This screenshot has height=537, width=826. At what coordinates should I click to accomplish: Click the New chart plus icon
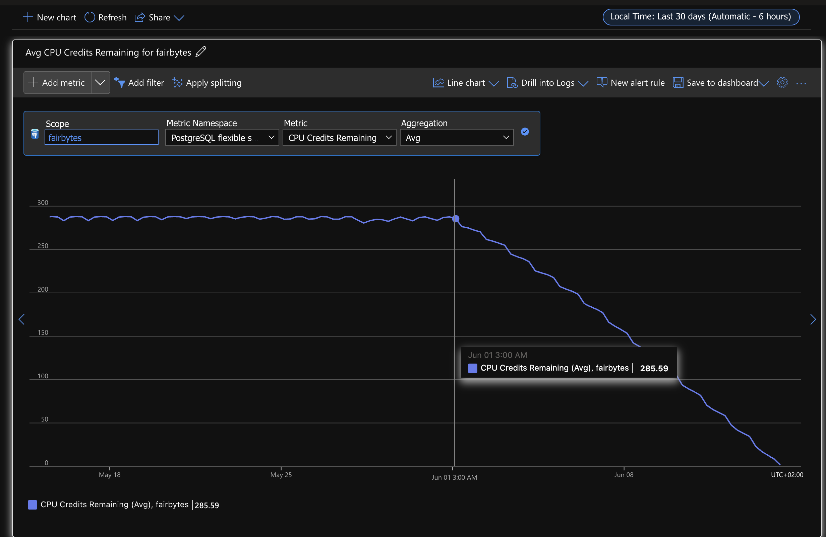[x=27, y=17]
